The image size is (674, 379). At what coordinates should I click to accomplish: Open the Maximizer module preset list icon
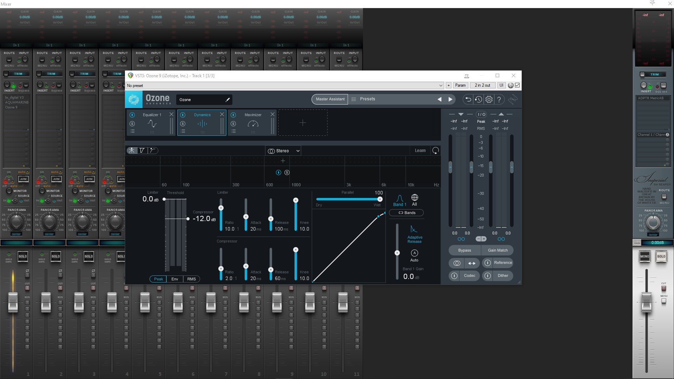[233, 131]
